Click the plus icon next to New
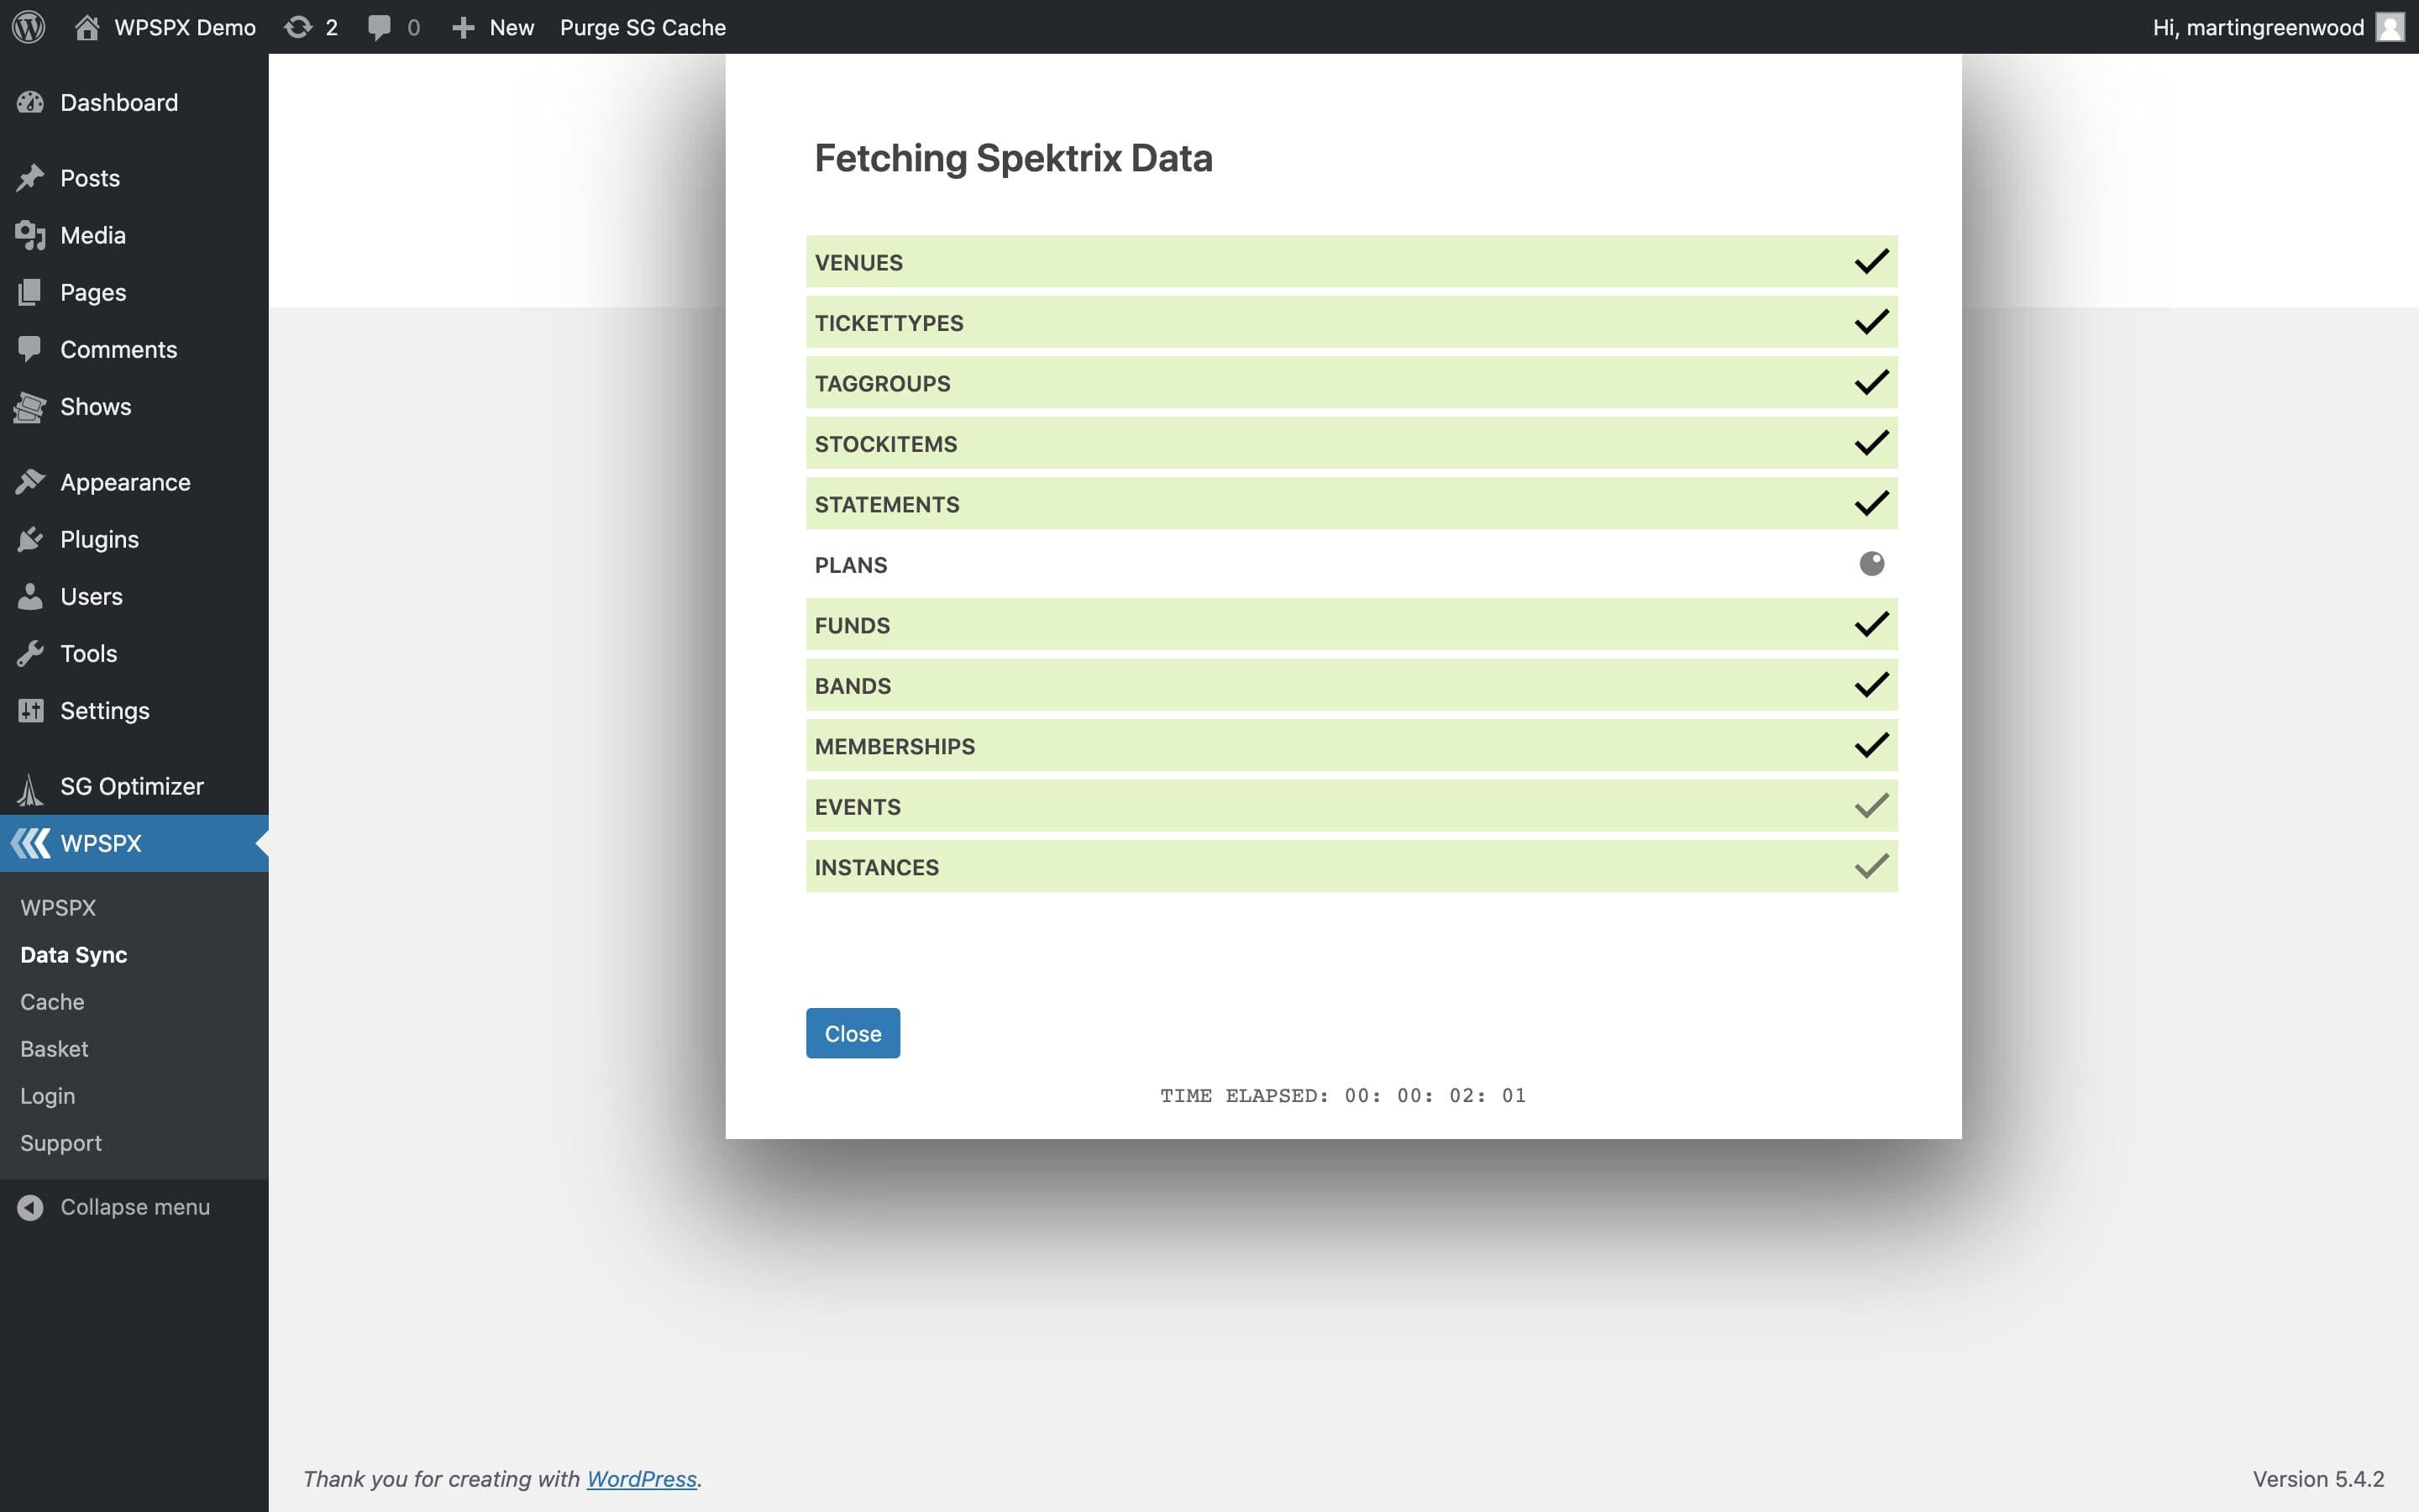Image resolution: width=2419 pixels, height=1512 pixels. (x=463, y=27)
